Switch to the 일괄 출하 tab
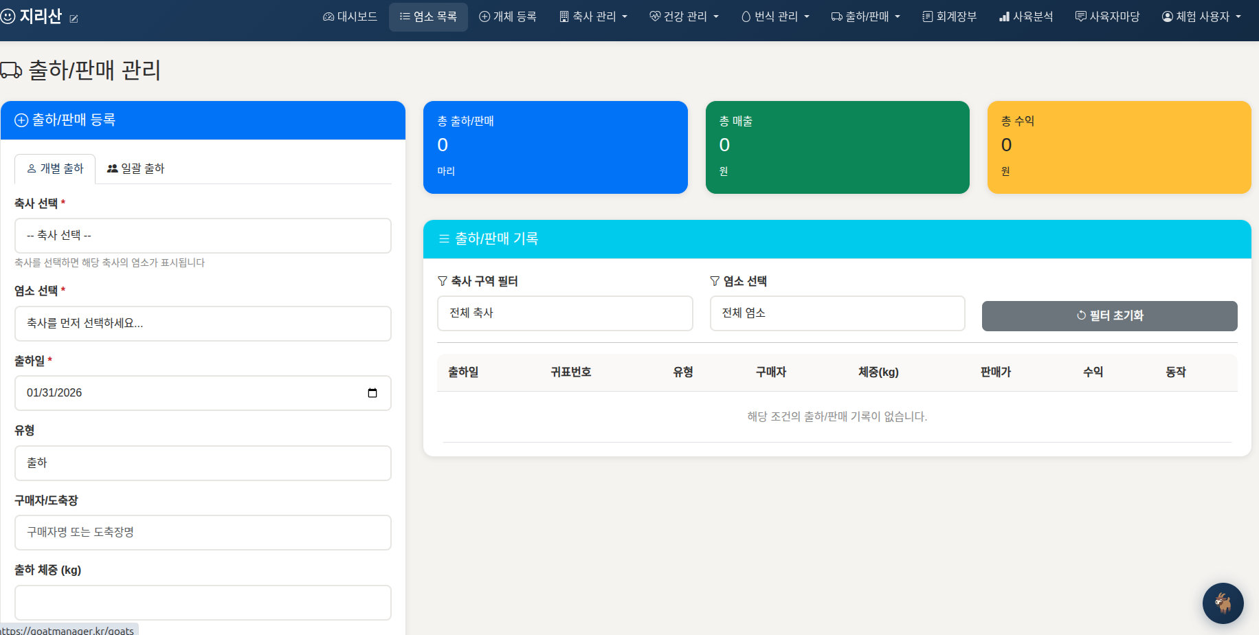The image size is (1259, 635). [x=135, y=168]
